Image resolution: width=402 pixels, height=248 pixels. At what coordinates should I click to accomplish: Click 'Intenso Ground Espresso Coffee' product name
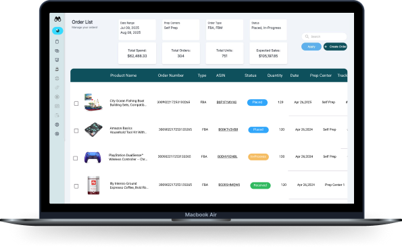[x=129, y=185]
